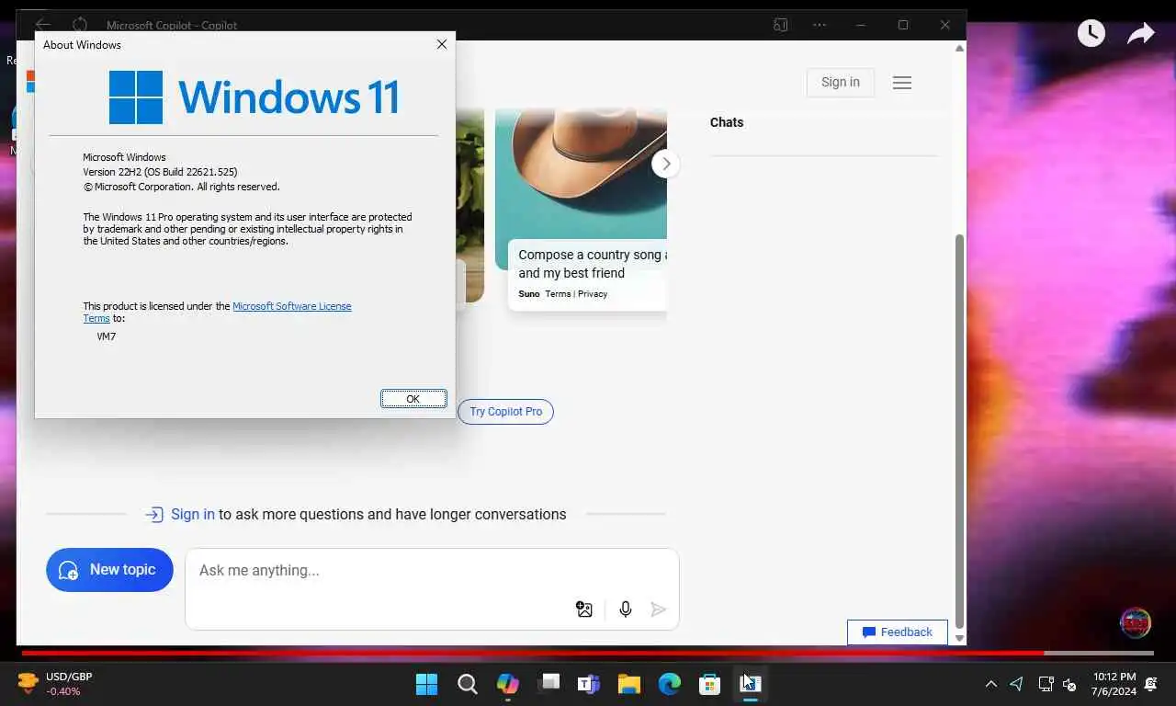Click the Copilot page vertical scrollbar
The height and width of the screenshot is (706, 1176).
pyautogui.click(x=959, y=430)
